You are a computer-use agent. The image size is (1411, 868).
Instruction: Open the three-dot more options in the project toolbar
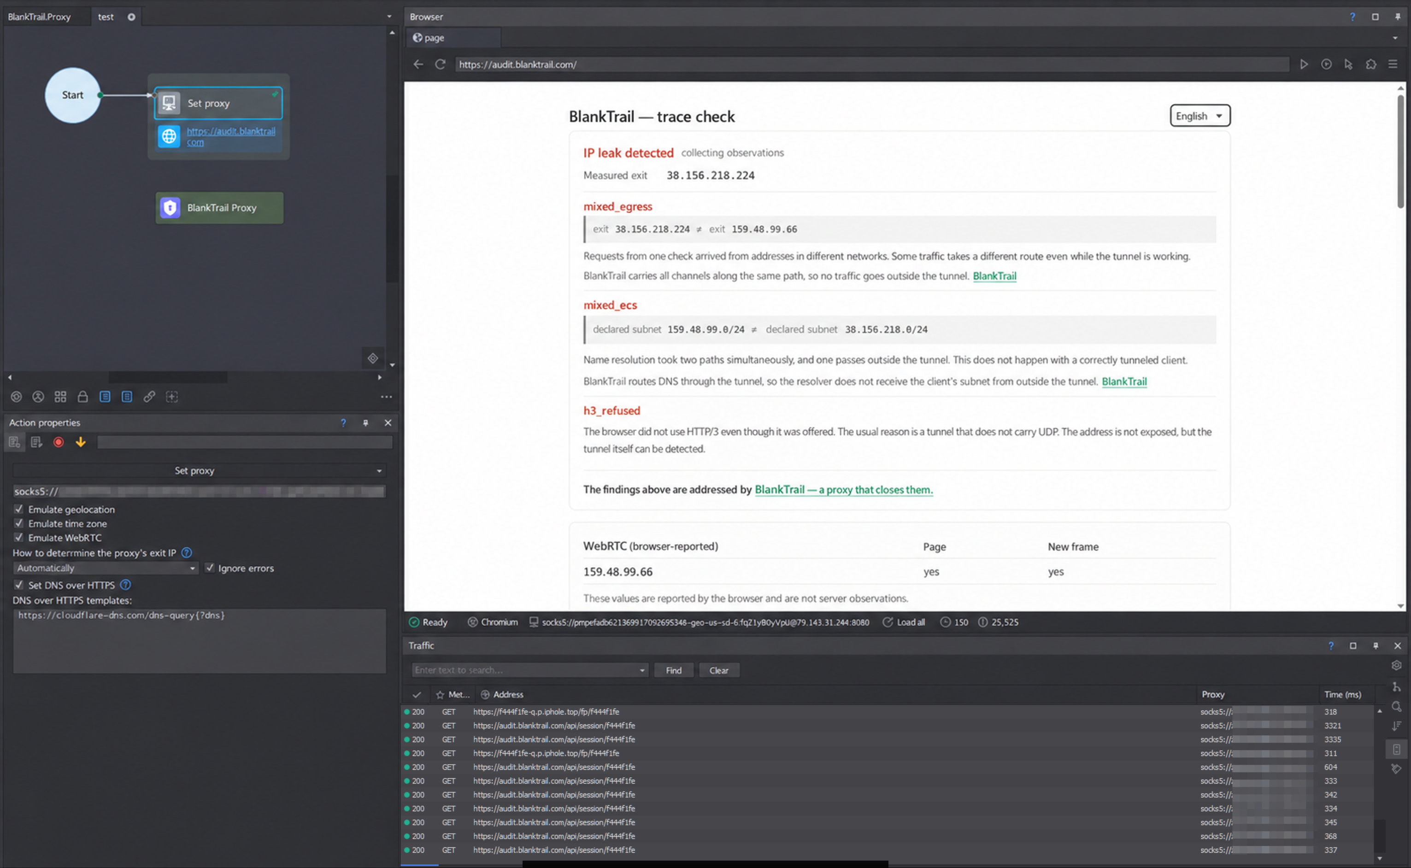[386, 397]
